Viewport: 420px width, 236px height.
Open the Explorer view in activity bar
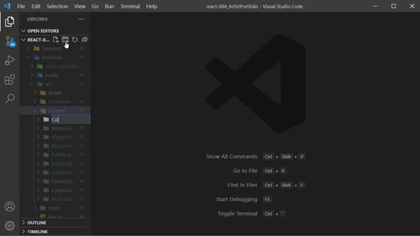pyautogui.click(x=10, y=22)
